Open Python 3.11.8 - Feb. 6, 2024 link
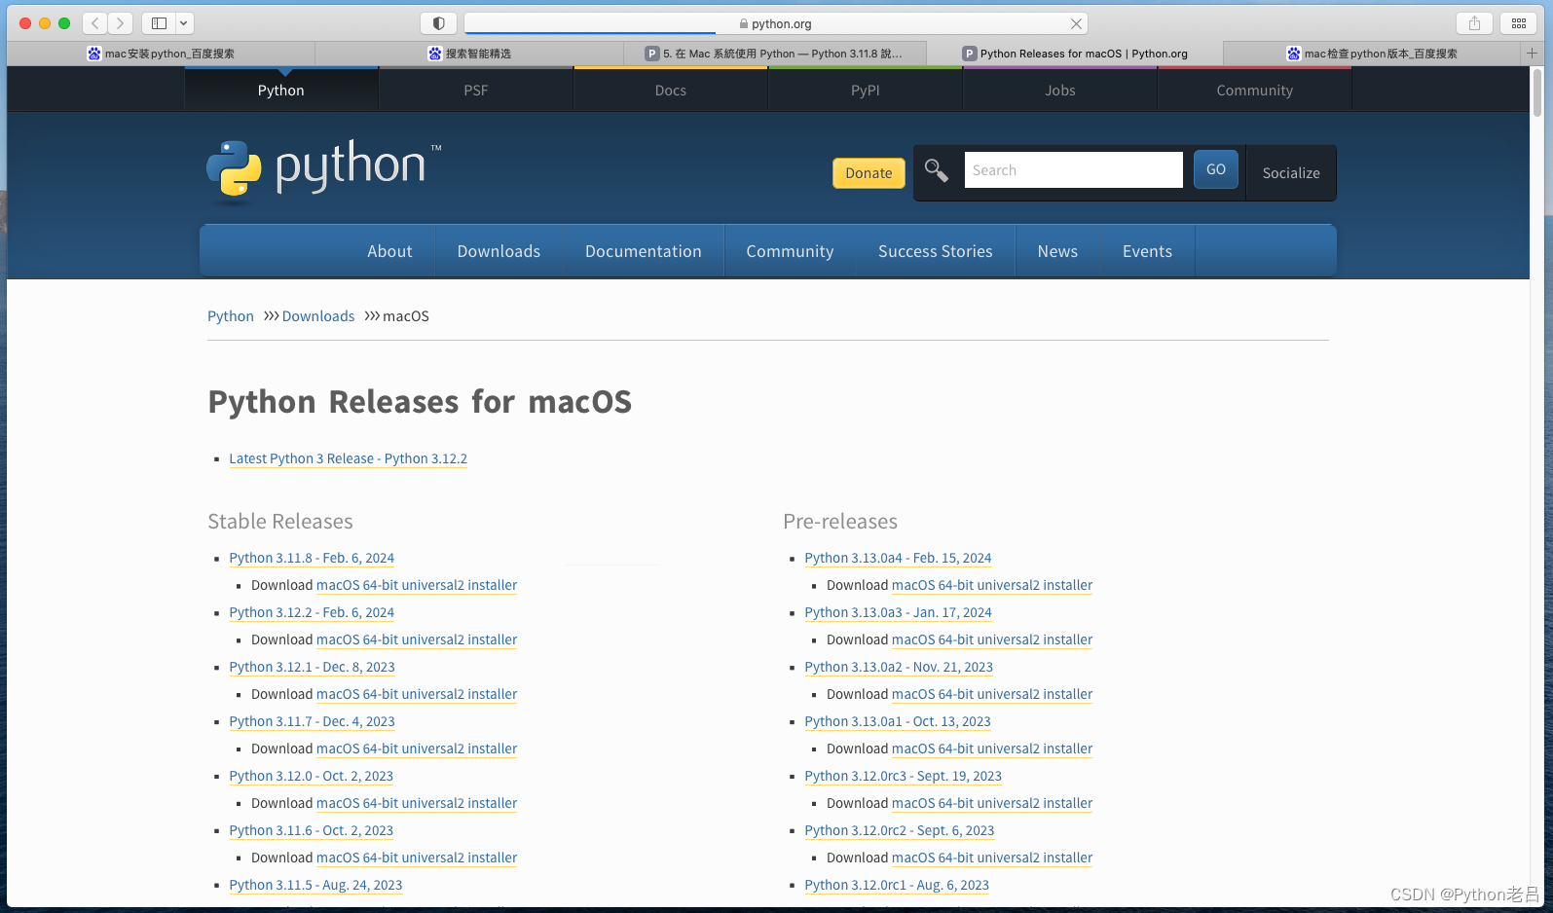Screen dimensions: 1553x913 [x=312, y=558]
